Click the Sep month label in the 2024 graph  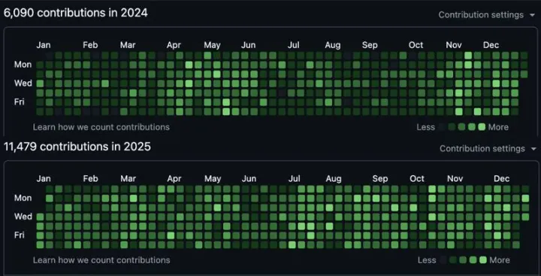tap(370, 45)
